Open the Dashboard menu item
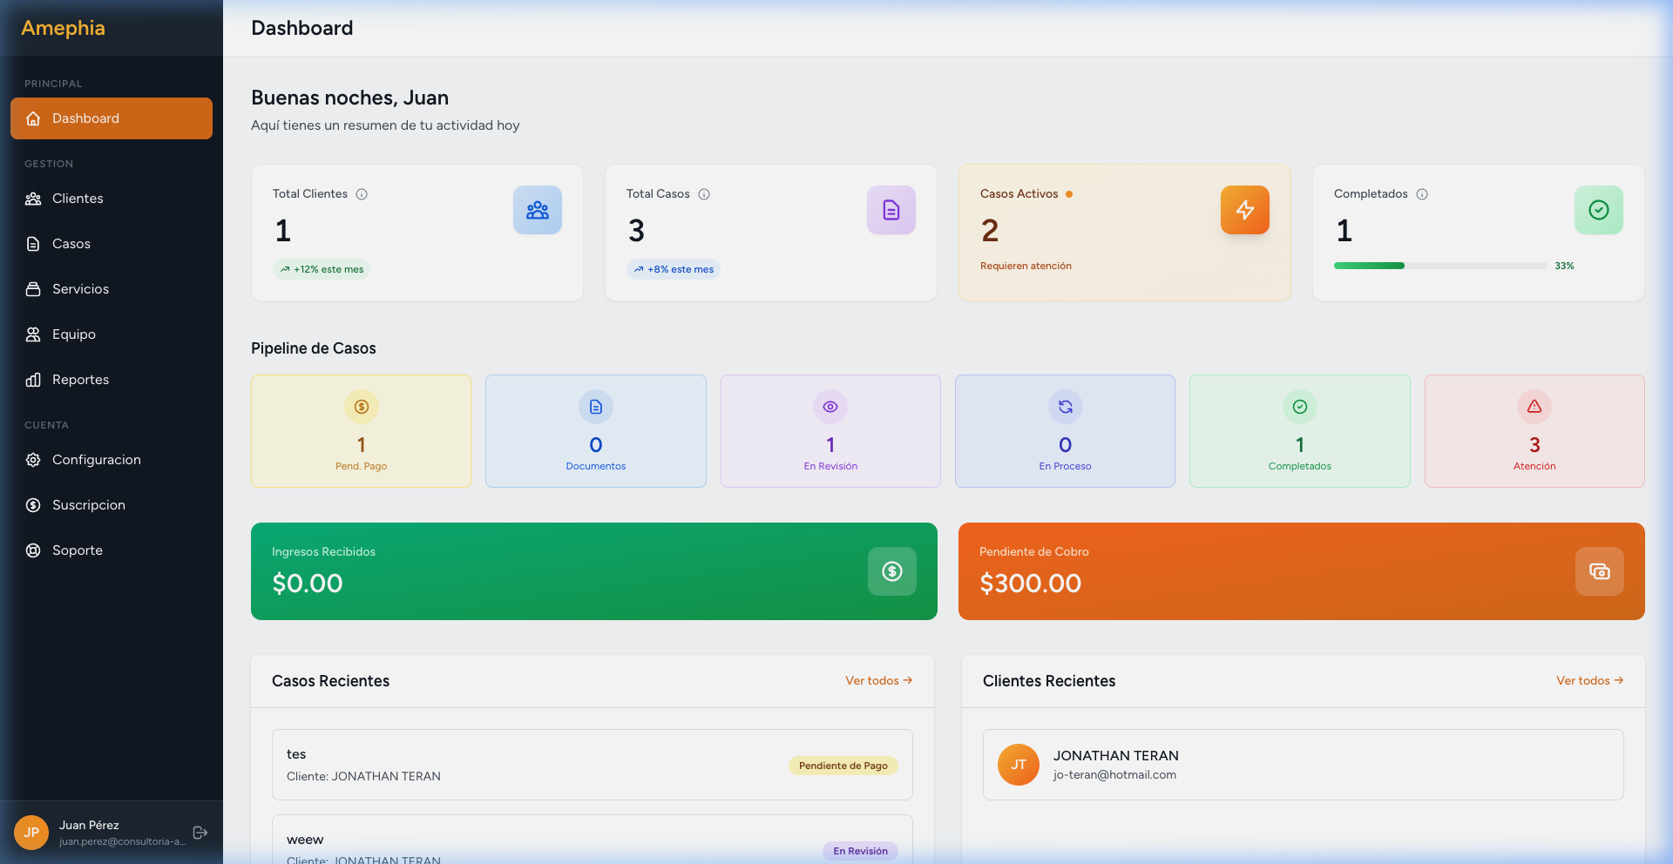Image resolution: width=1673 pixels, height=864 pixels. (x=112, y=118)
